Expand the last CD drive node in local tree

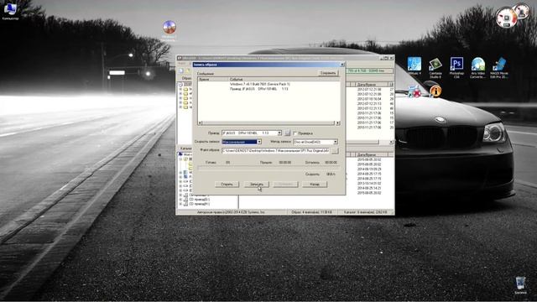pos(180,204)
